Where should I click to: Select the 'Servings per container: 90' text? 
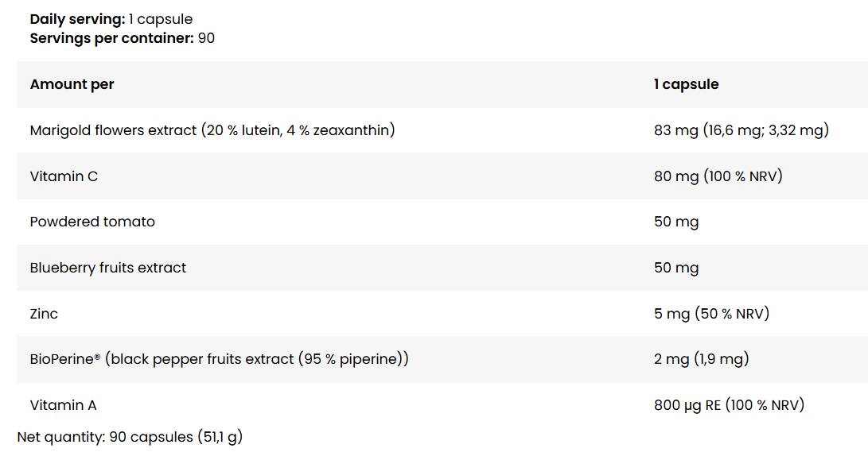[122, 37]
